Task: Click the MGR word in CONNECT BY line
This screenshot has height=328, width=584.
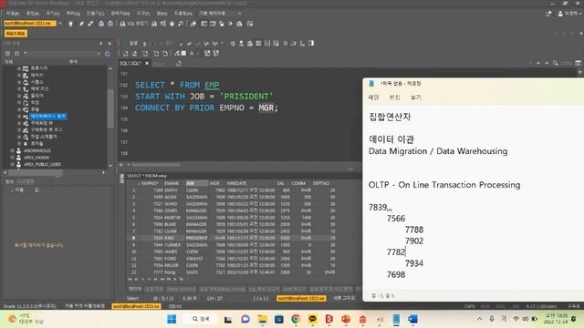Action: tap(266, 108)
